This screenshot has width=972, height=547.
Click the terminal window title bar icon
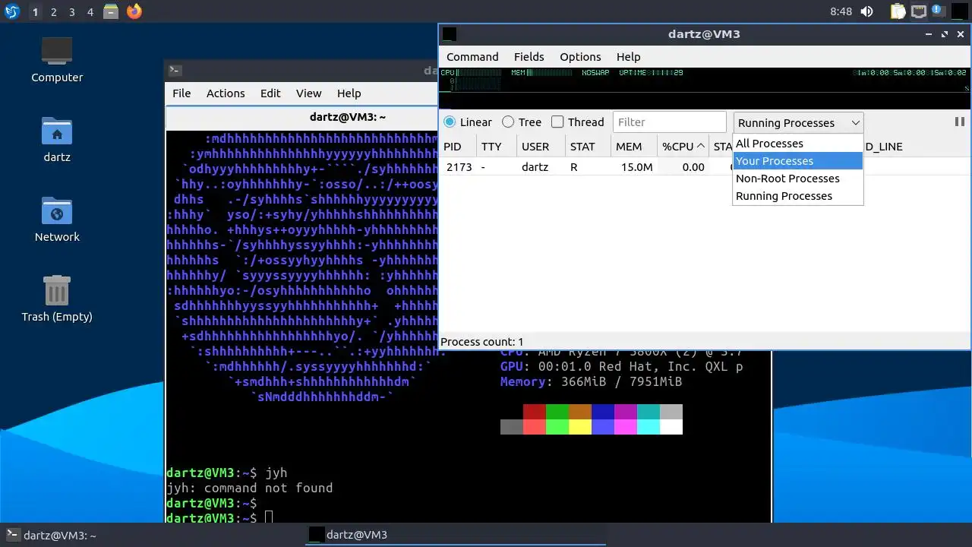175,70
